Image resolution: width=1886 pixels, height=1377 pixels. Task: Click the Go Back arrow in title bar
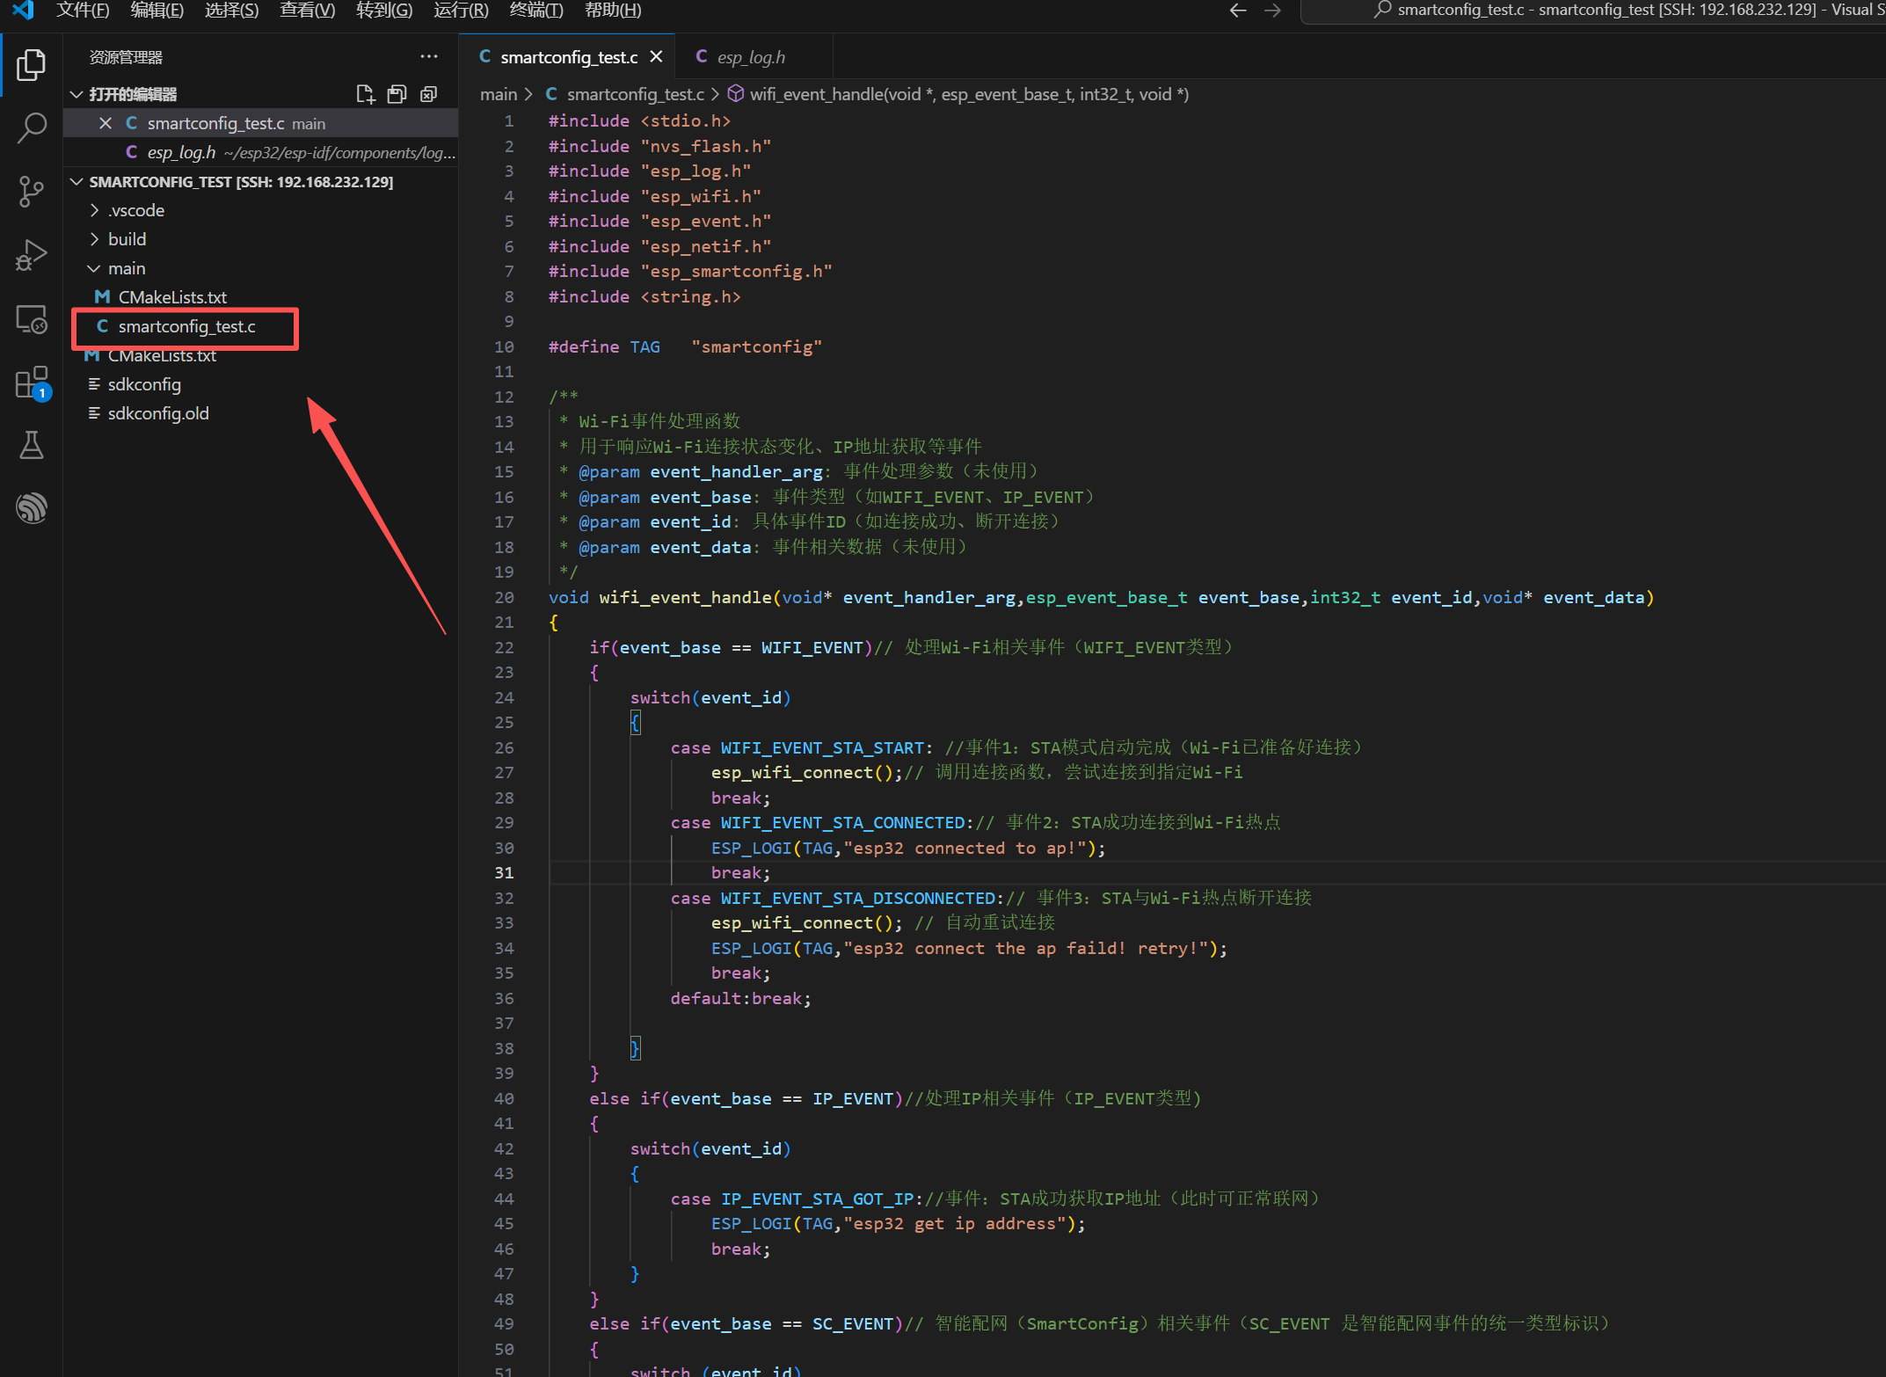(1238, 11)
